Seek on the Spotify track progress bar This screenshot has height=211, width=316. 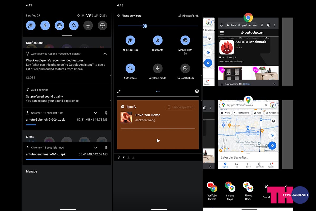[158, 128]
